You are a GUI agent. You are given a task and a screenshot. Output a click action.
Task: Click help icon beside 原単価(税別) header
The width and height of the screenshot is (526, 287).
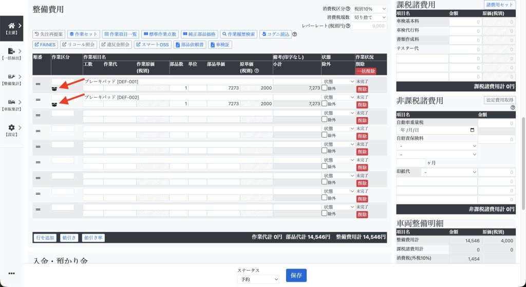(x=257, y=71)
